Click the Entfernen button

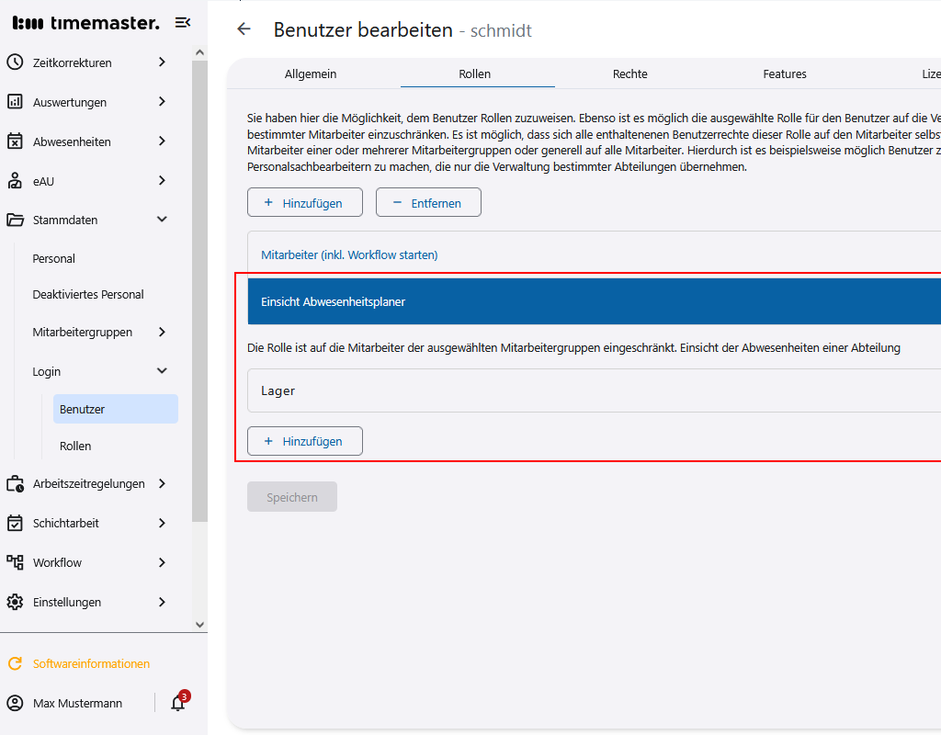click(x=428, y=202)
